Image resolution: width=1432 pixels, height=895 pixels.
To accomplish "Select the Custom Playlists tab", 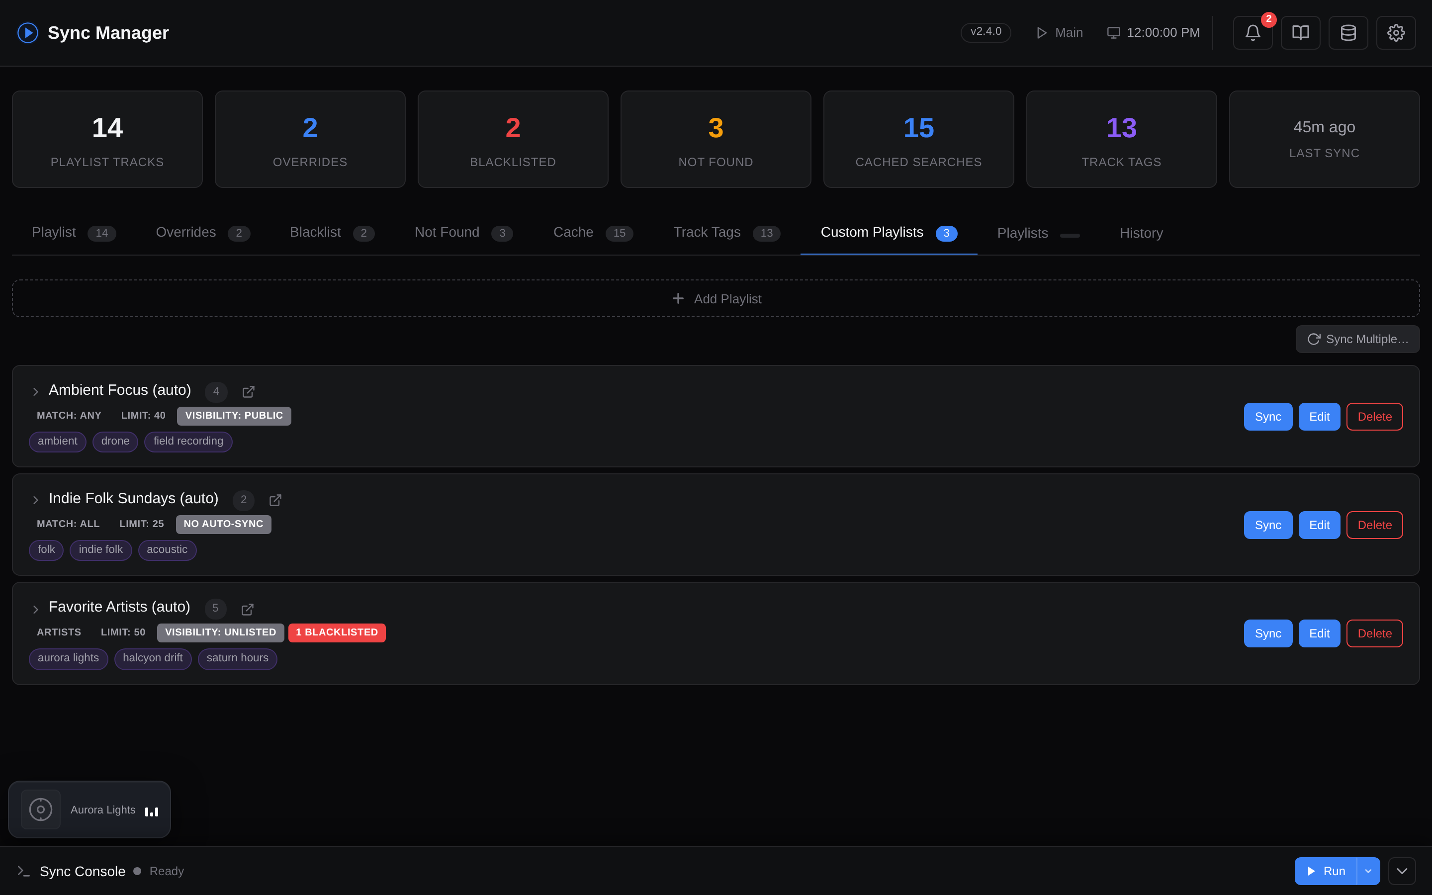I will coord(889,233).
